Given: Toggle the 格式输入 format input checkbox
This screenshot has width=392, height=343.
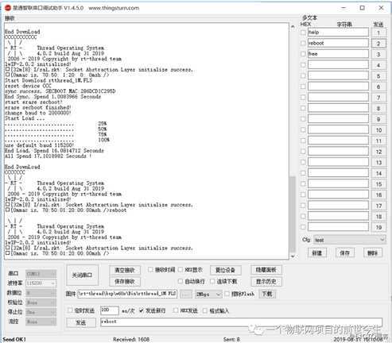Looking at the screenshot, I should point(205,310).
